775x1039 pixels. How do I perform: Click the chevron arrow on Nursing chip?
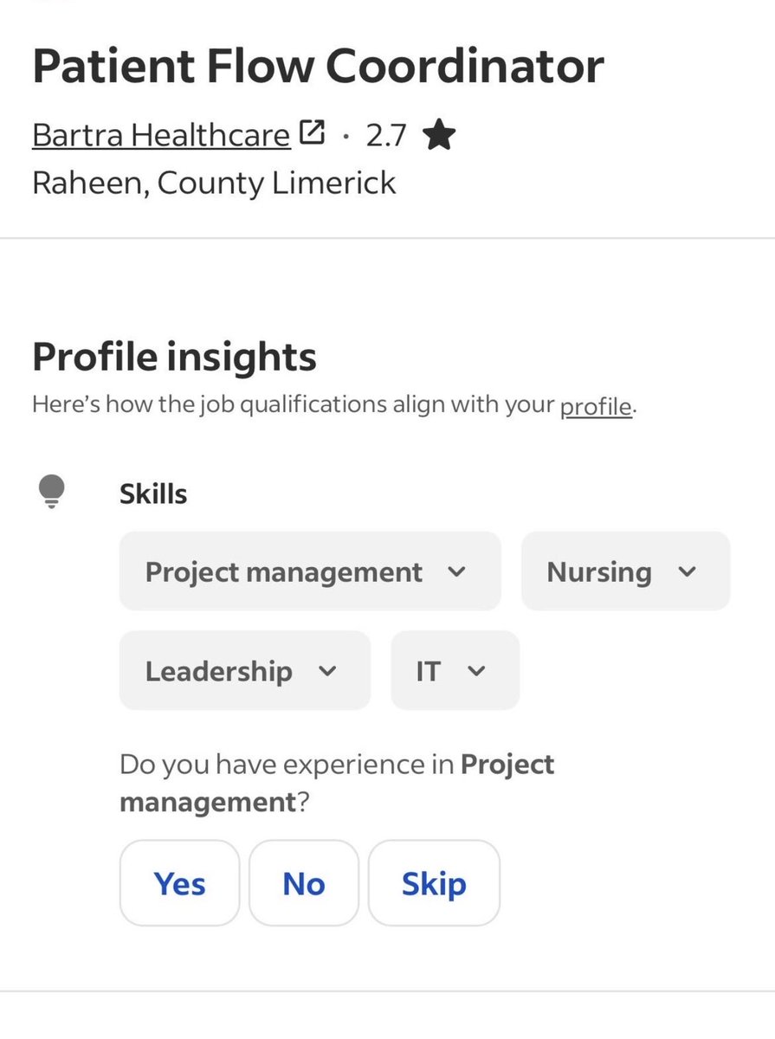coord(687,572)
